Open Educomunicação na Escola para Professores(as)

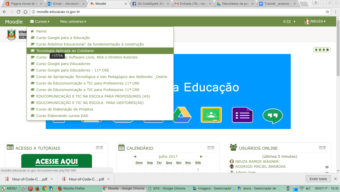point(100,96)
